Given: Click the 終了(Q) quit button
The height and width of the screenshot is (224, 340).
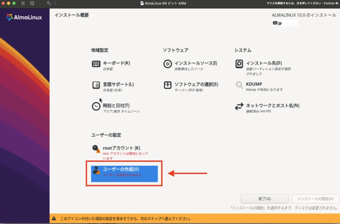Looking at the screenshot, I should click(265, 199).
